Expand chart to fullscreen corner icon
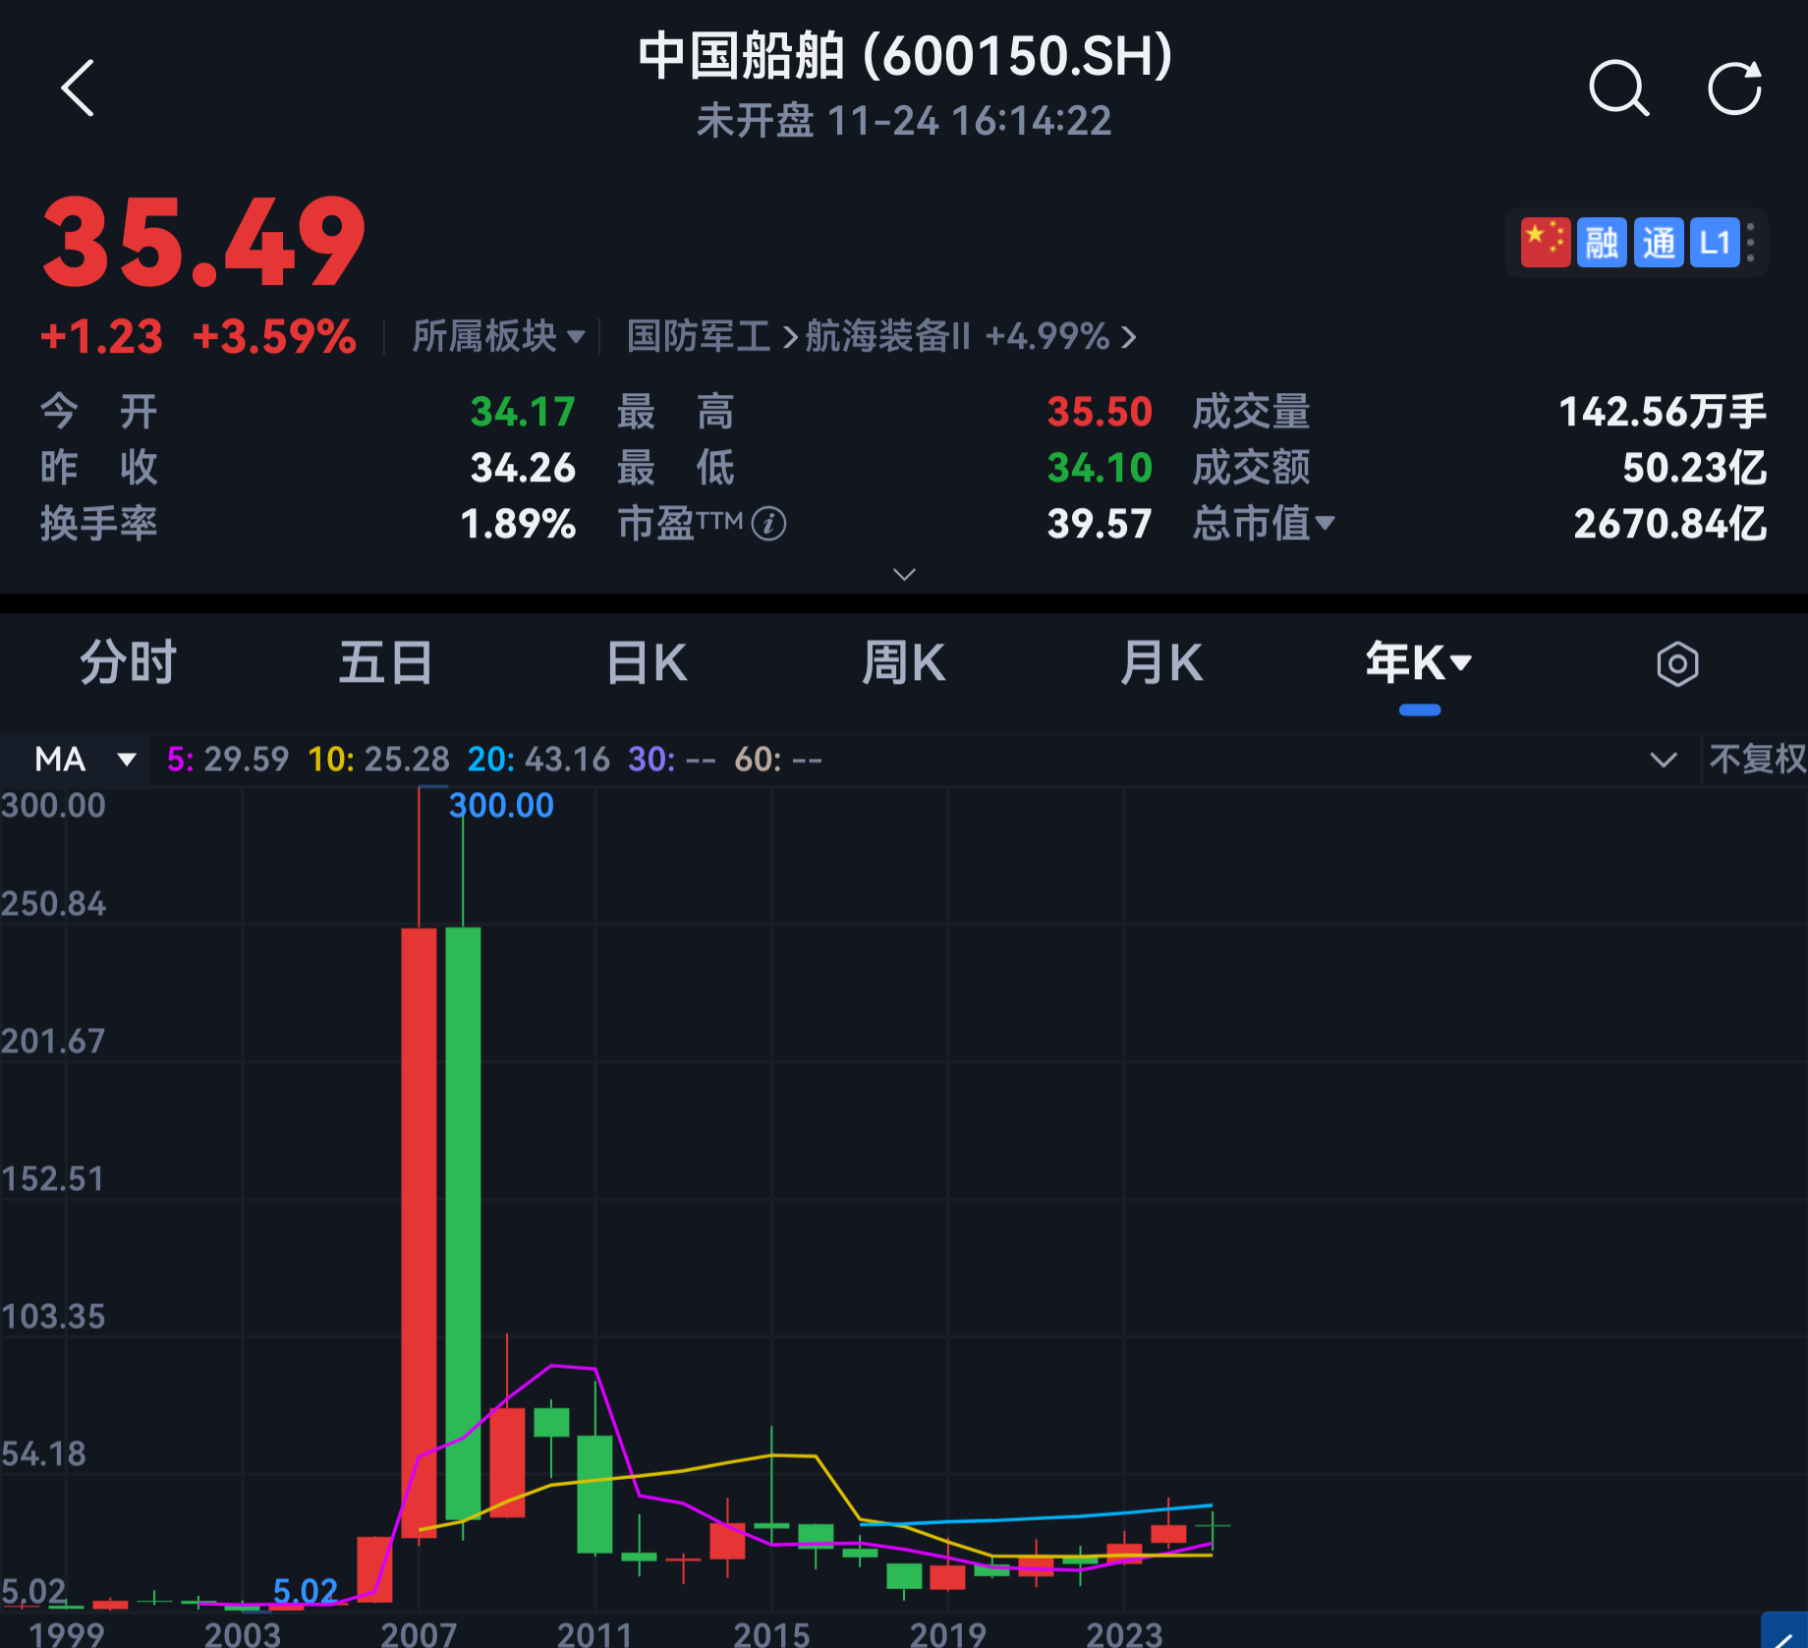The width and height of the screenshot is (1808, 1648). click(1784, 1630)
